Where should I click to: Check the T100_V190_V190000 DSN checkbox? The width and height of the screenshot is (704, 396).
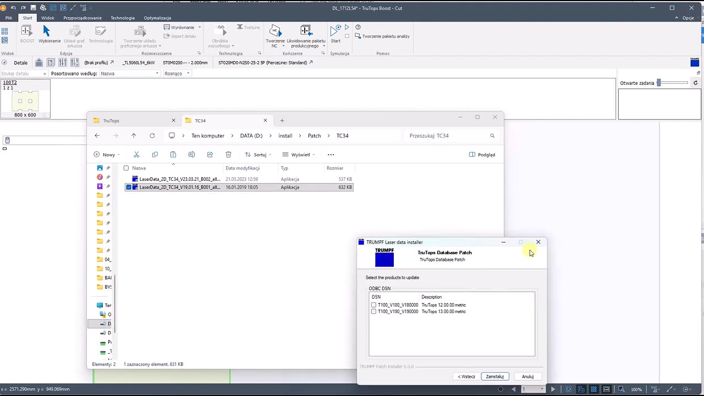coord(373,311)
